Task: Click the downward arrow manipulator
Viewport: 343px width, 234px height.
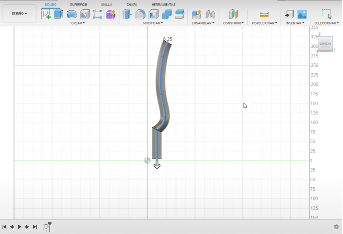Action: coord(157,164)
